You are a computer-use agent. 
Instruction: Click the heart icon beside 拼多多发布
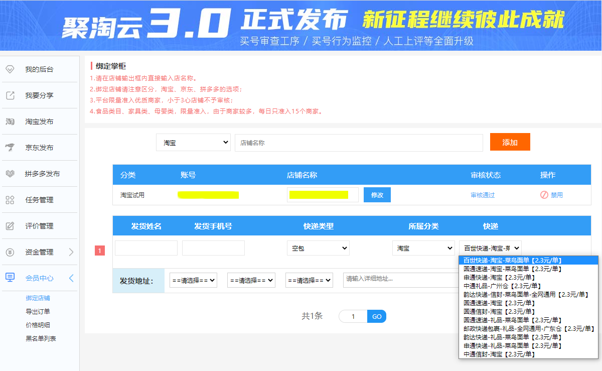point(10,174)
